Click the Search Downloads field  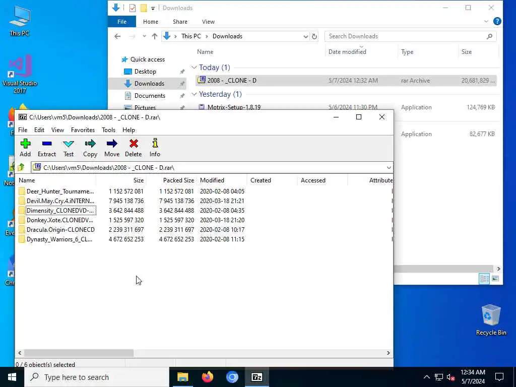[x=410, y=36]
